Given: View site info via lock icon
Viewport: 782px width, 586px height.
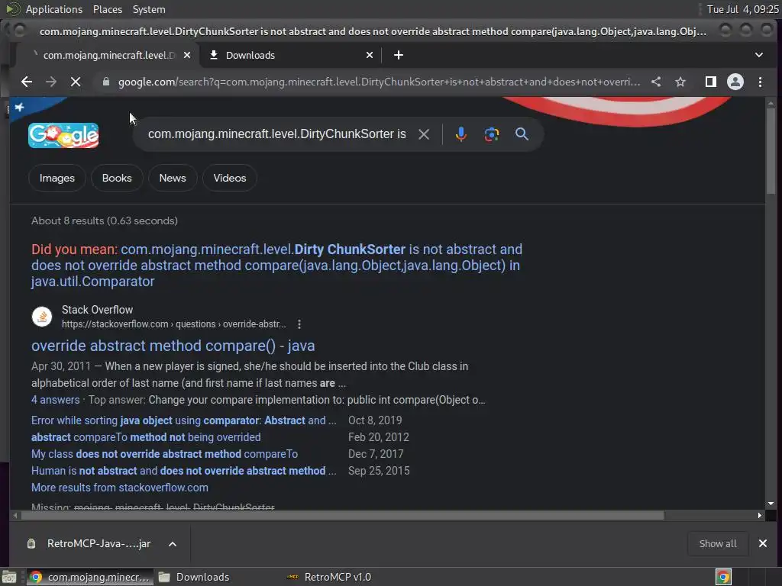Looking at the screenshot, I should tap(105, 82).
